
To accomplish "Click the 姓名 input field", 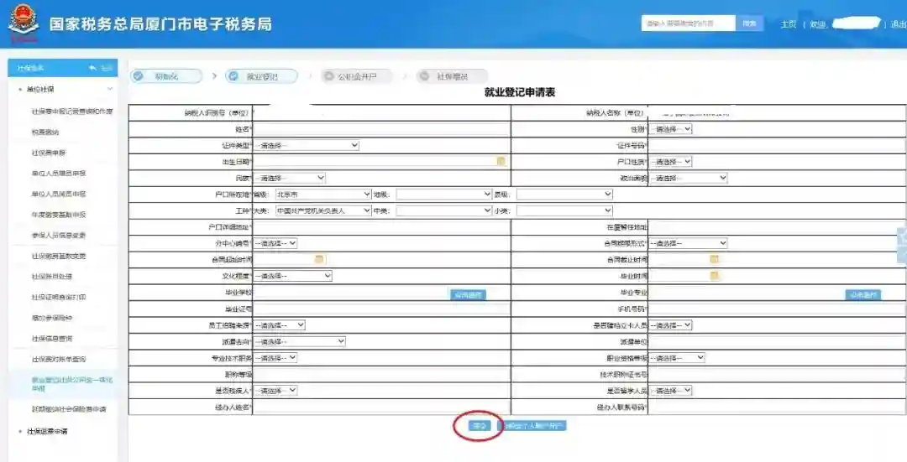I will point(381,129).
